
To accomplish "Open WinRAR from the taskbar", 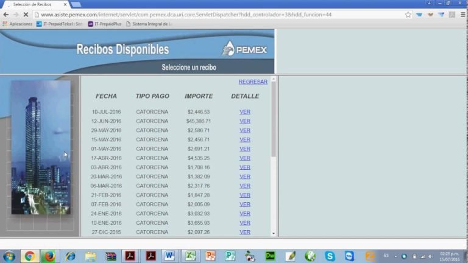I will coord(111,256).
